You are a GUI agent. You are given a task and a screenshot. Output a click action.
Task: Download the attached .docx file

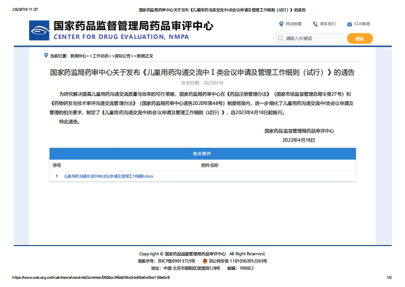coord(108,176)
